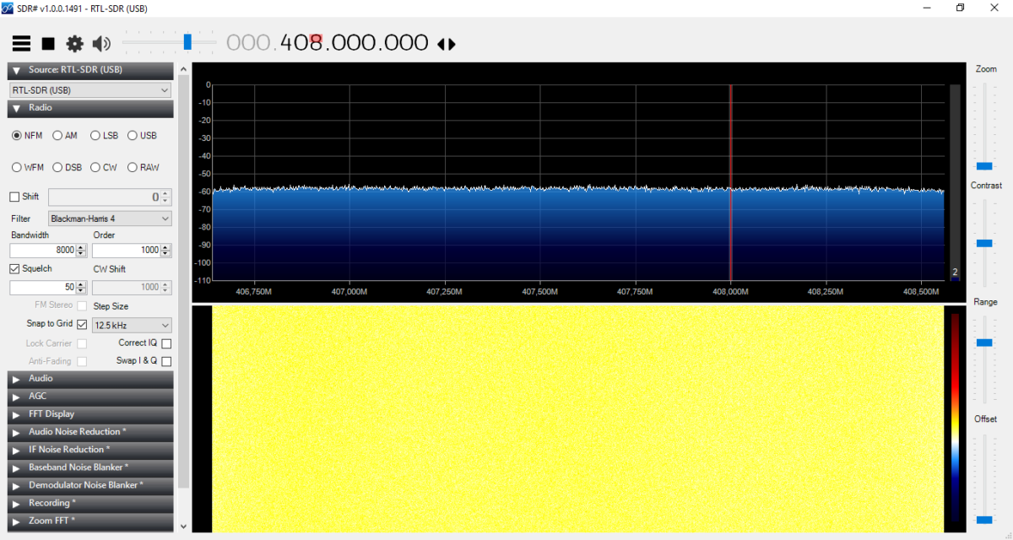Click the frequency right arrow icon
Image resolution: width=1013 pixels, height=540 pixels.
(x=452, y=45)
